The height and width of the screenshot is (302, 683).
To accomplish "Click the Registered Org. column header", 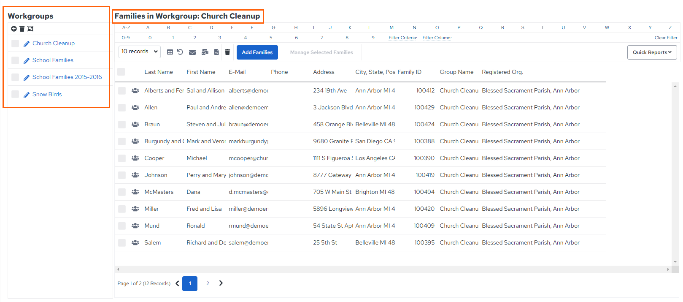I will click(x=502, y=72).
